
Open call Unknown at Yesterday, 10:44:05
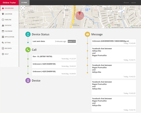coord(54,73)
